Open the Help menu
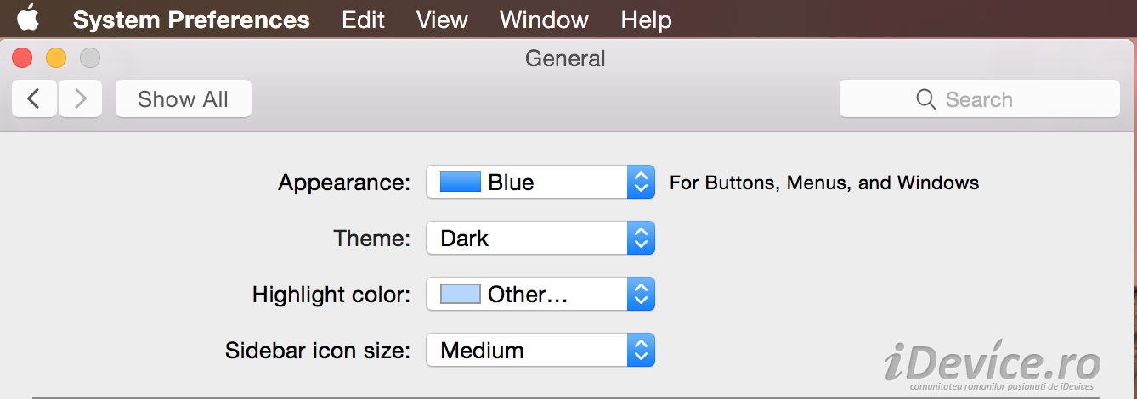This screenshot has width=1137, height=399. tap(646, 20)
